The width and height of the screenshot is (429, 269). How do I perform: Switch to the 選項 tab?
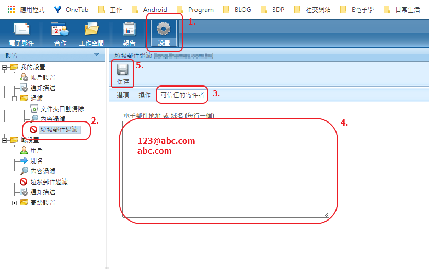click(x=123, y=95)
